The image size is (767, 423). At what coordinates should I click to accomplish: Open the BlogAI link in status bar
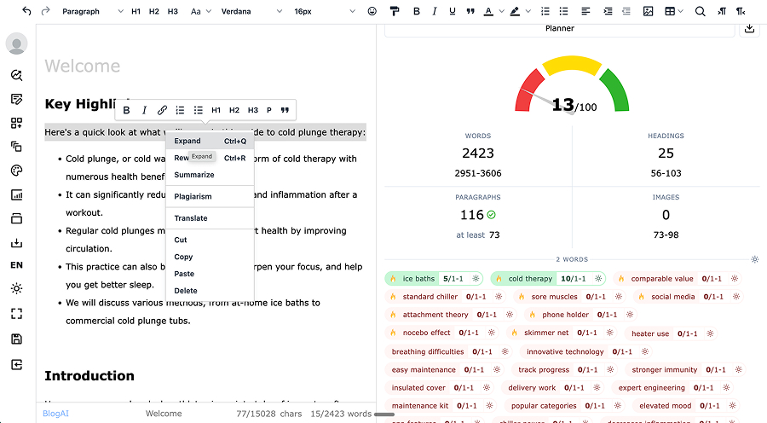click(x=55, y=414)
